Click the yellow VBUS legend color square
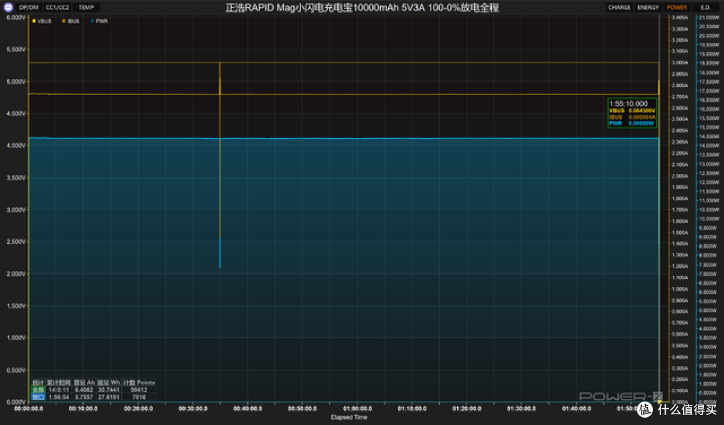This screenshot has width=724, height=425. (x=34, y=21)
